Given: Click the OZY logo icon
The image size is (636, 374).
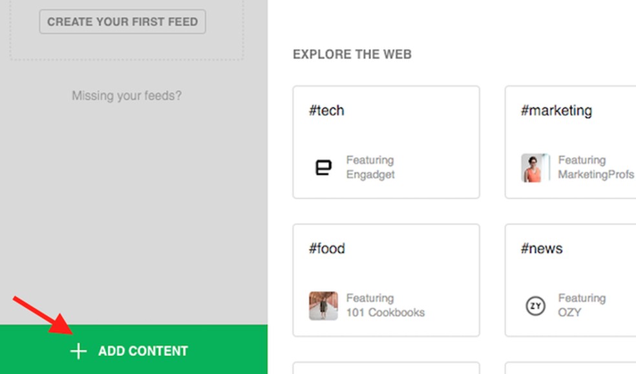Looking at the screenshot, I should [x=535, y=305].
